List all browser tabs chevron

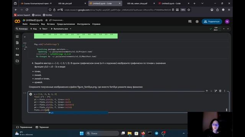click(203, 3)
